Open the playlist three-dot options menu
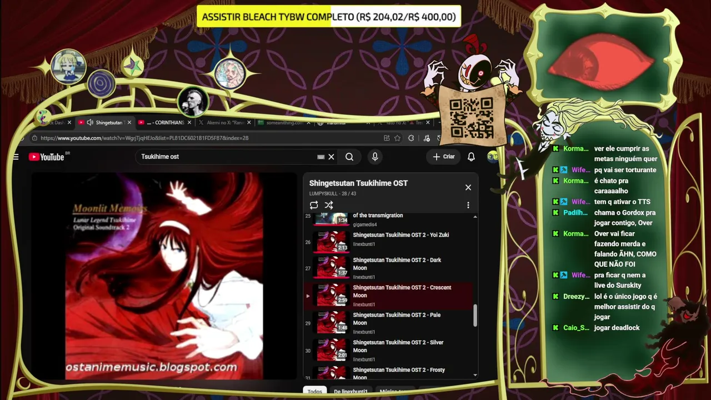This screenshot has width=711, height=400. [468, 205]
